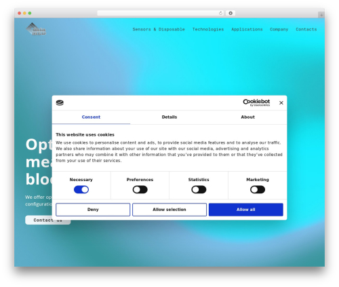Enable the Statistics cookies switch
339x287 pixels.
pos(199,189)
